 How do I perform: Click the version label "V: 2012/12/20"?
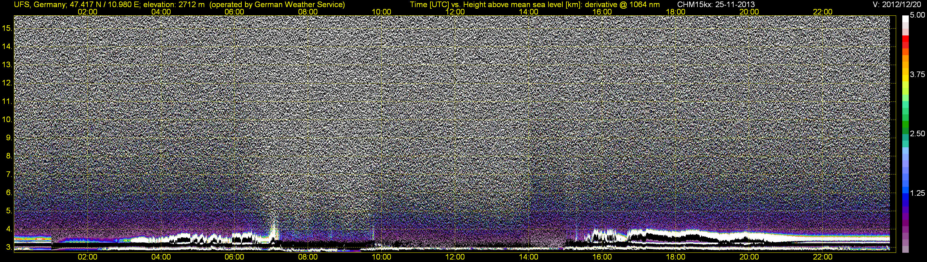898,5
